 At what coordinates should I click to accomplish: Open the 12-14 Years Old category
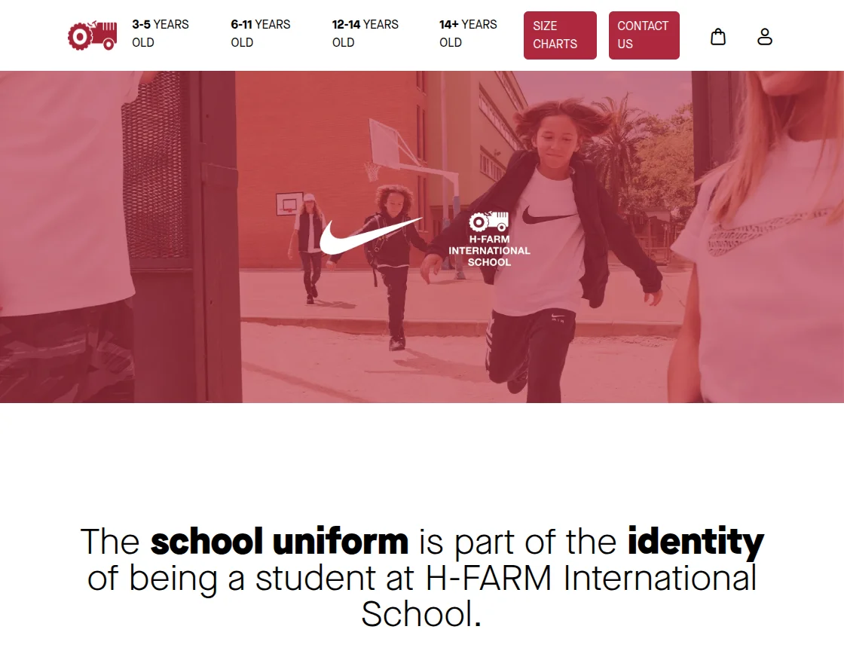(365, 33)
